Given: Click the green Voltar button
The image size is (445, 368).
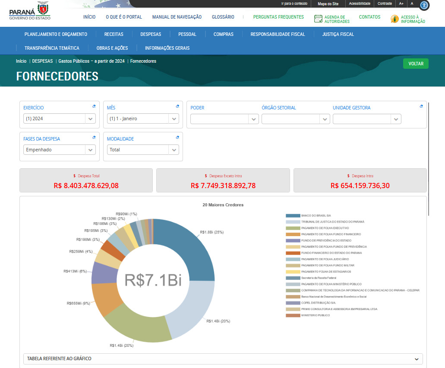Looking at the screenshot, I should click(416, 64).
